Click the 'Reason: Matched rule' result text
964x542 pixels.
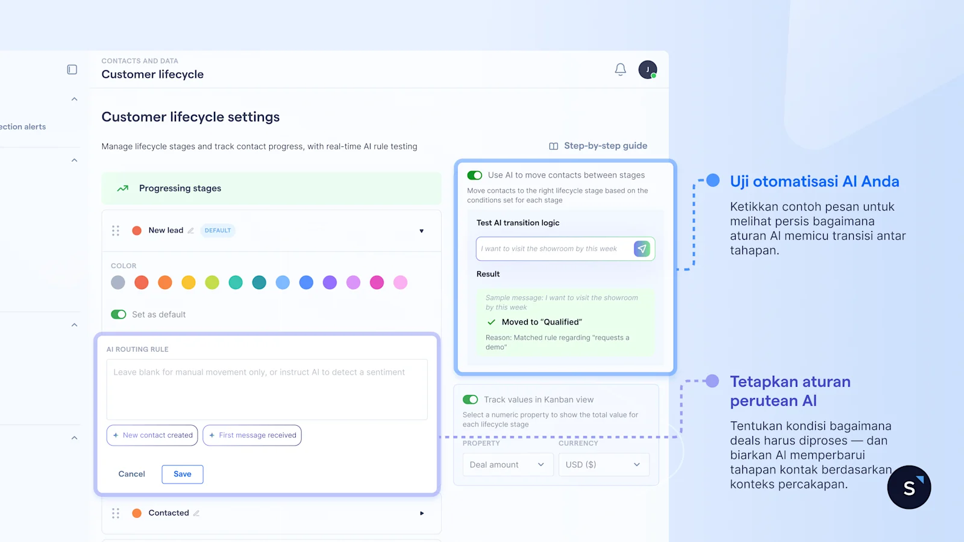tap(557, 343)
